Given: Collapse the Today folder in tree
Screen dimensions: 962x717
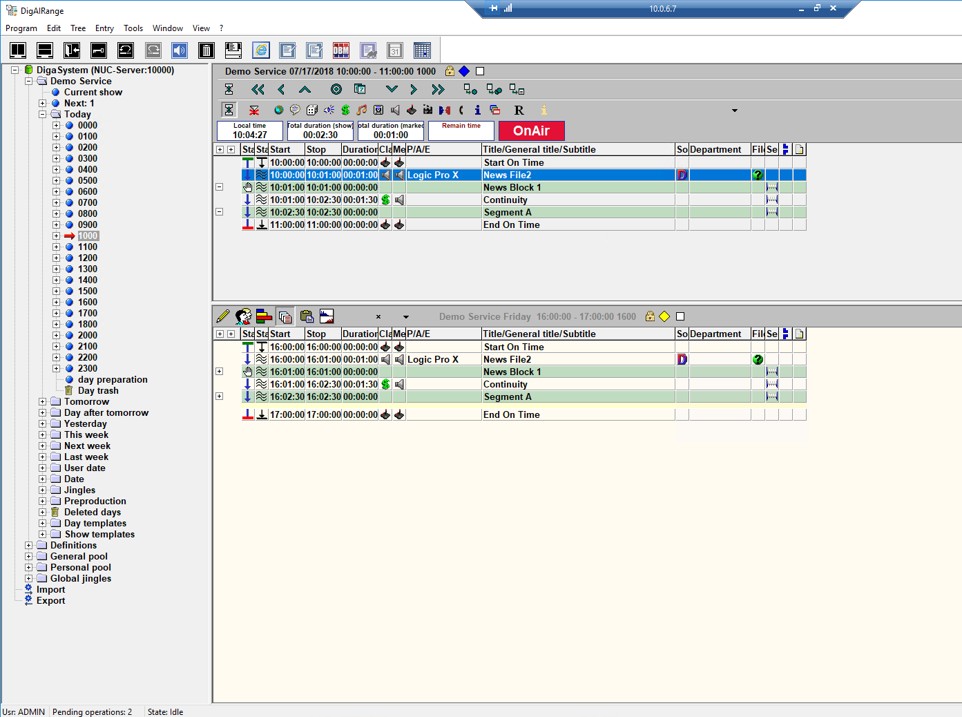Looking at the screenshot, I should (43, 114).
